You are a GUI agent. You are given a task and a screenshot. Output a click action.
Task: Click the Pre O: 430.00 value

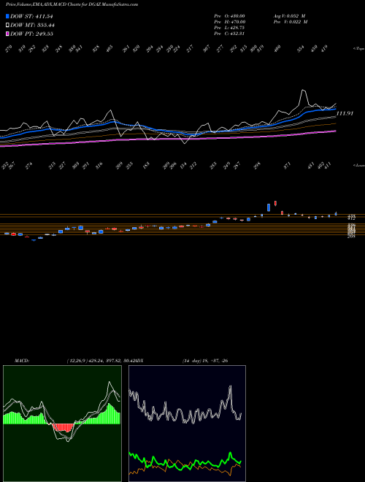coord(229,15)
